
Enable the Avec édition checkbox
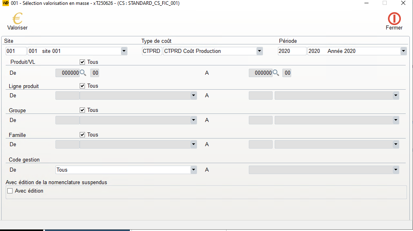(x=10, y=191)
